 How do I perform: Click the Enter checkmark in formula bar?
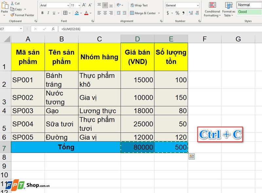[44, 29]
